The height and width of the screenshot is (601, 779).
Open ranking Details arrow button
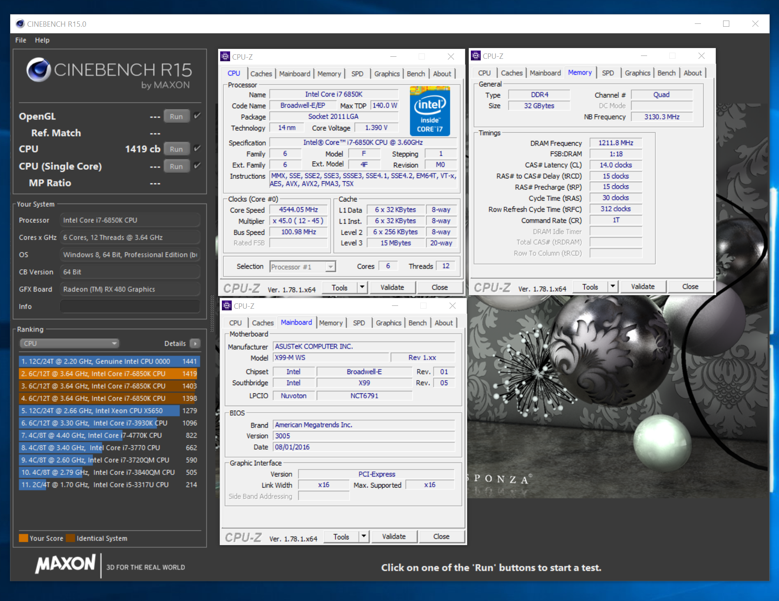tap(195, 343)
